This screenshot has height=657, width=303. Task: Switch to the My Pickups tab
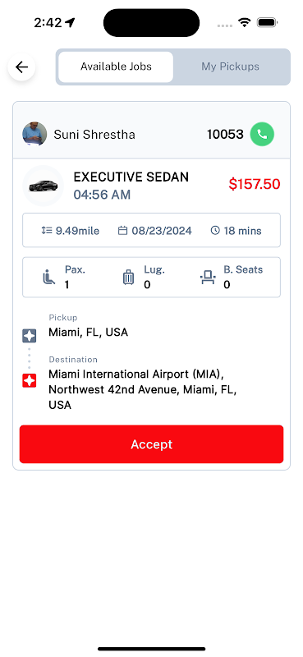(231, 67)
